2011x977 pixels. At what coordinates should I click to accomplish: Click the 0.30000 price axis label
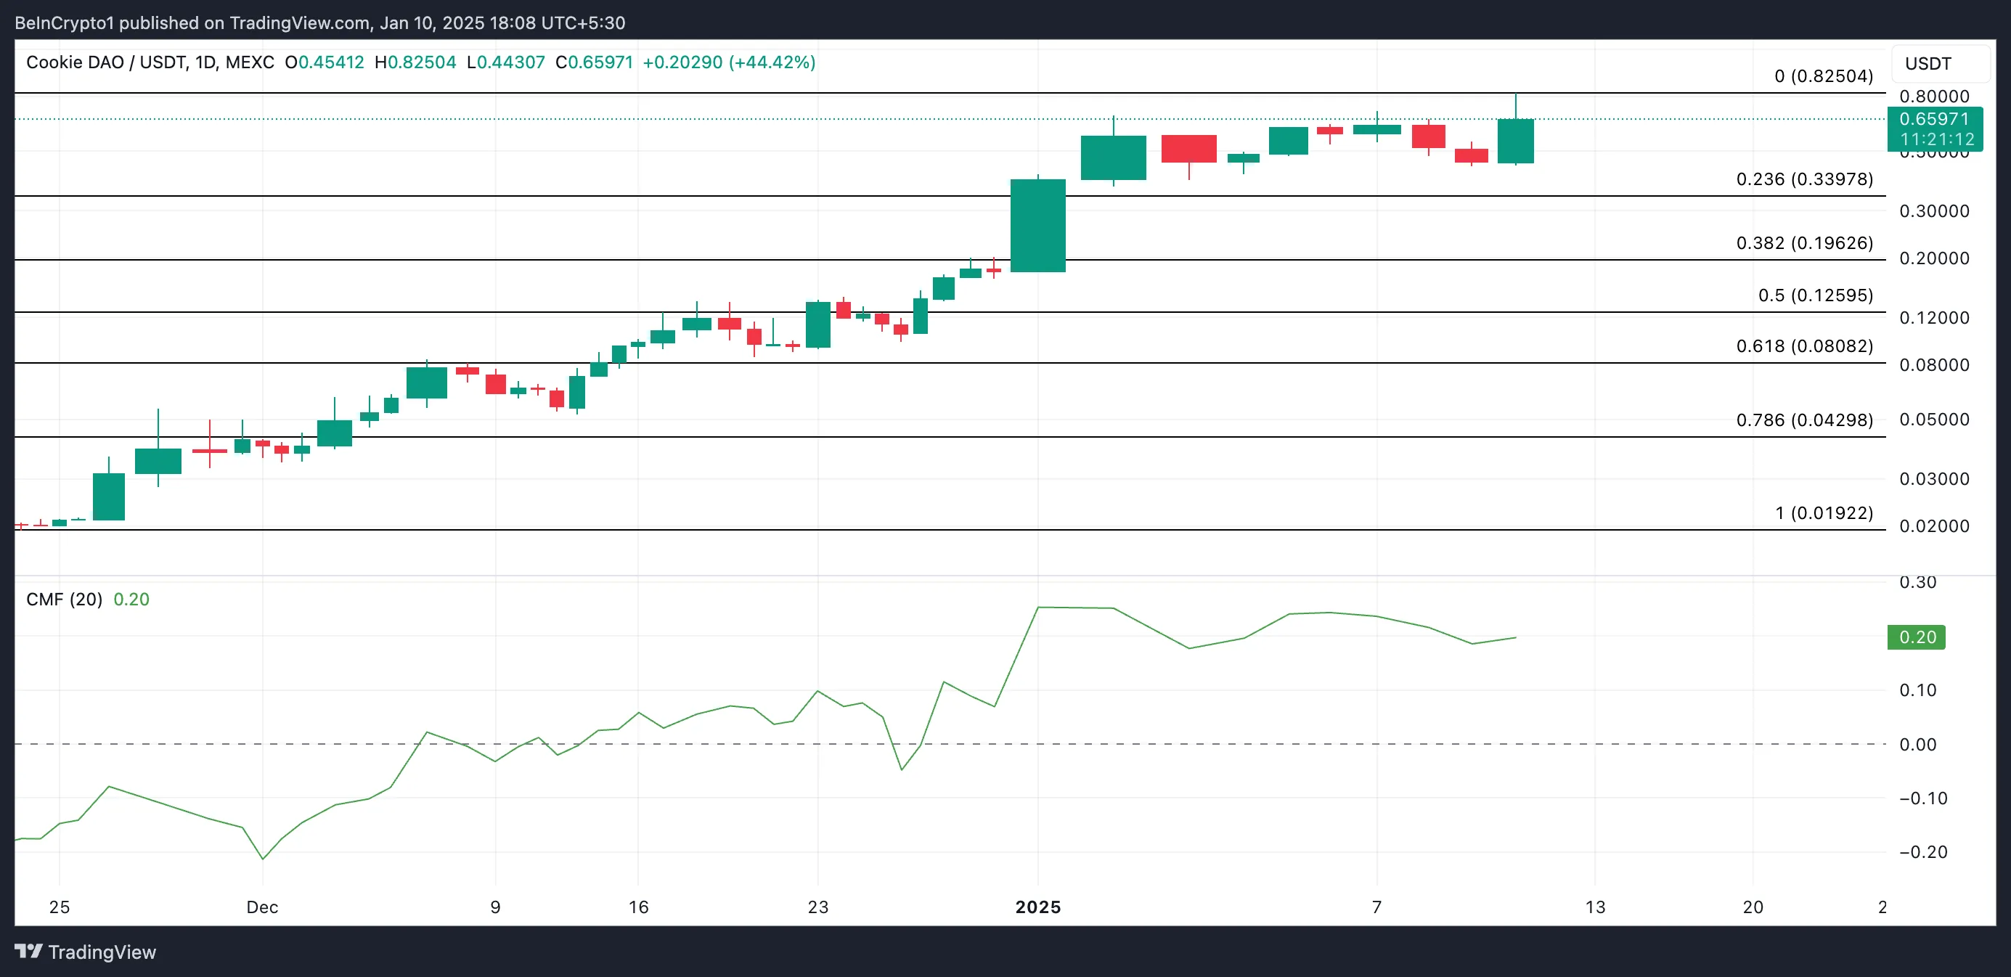tap(1934, 211)
